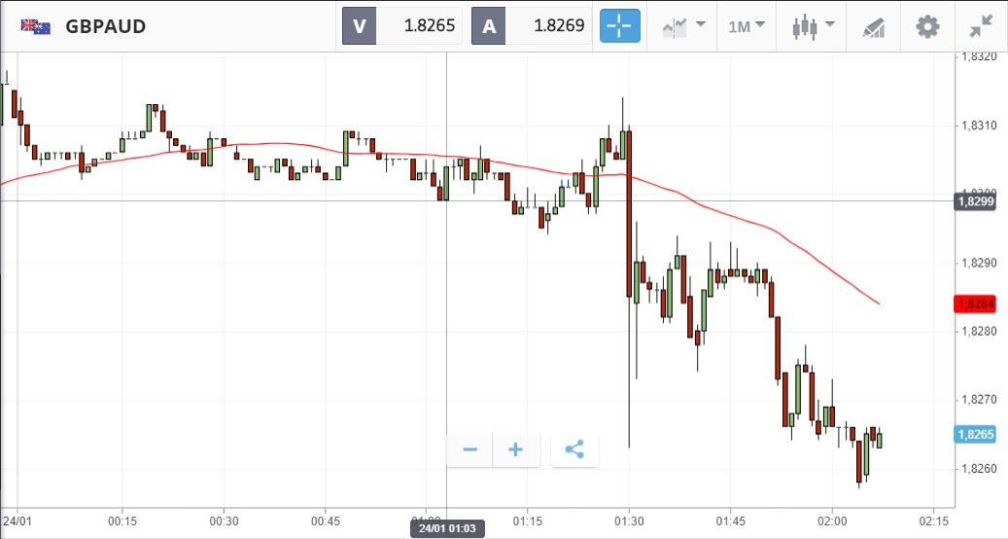Open the drawing tools icon
This screenshot has width=1008, height=539.
coord(873,26)
